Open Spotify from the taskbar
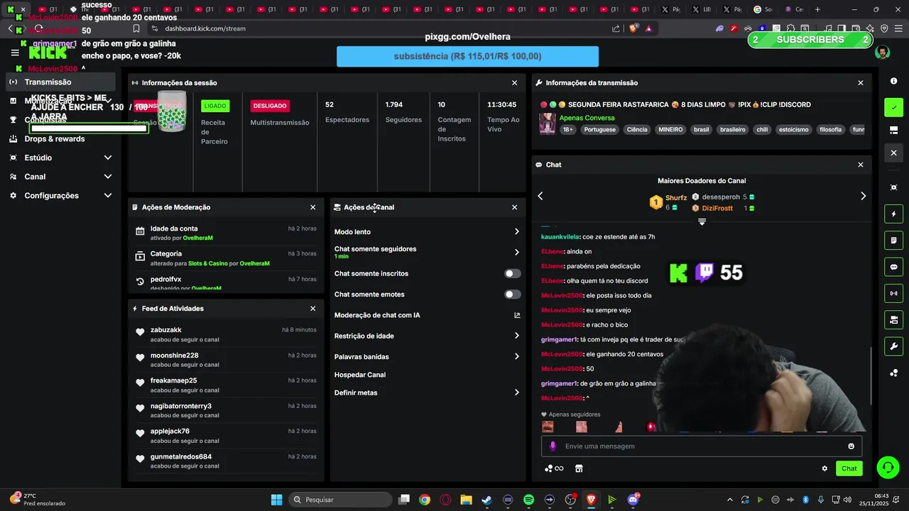This screenshot has height=511, width=909. [528, 500]
